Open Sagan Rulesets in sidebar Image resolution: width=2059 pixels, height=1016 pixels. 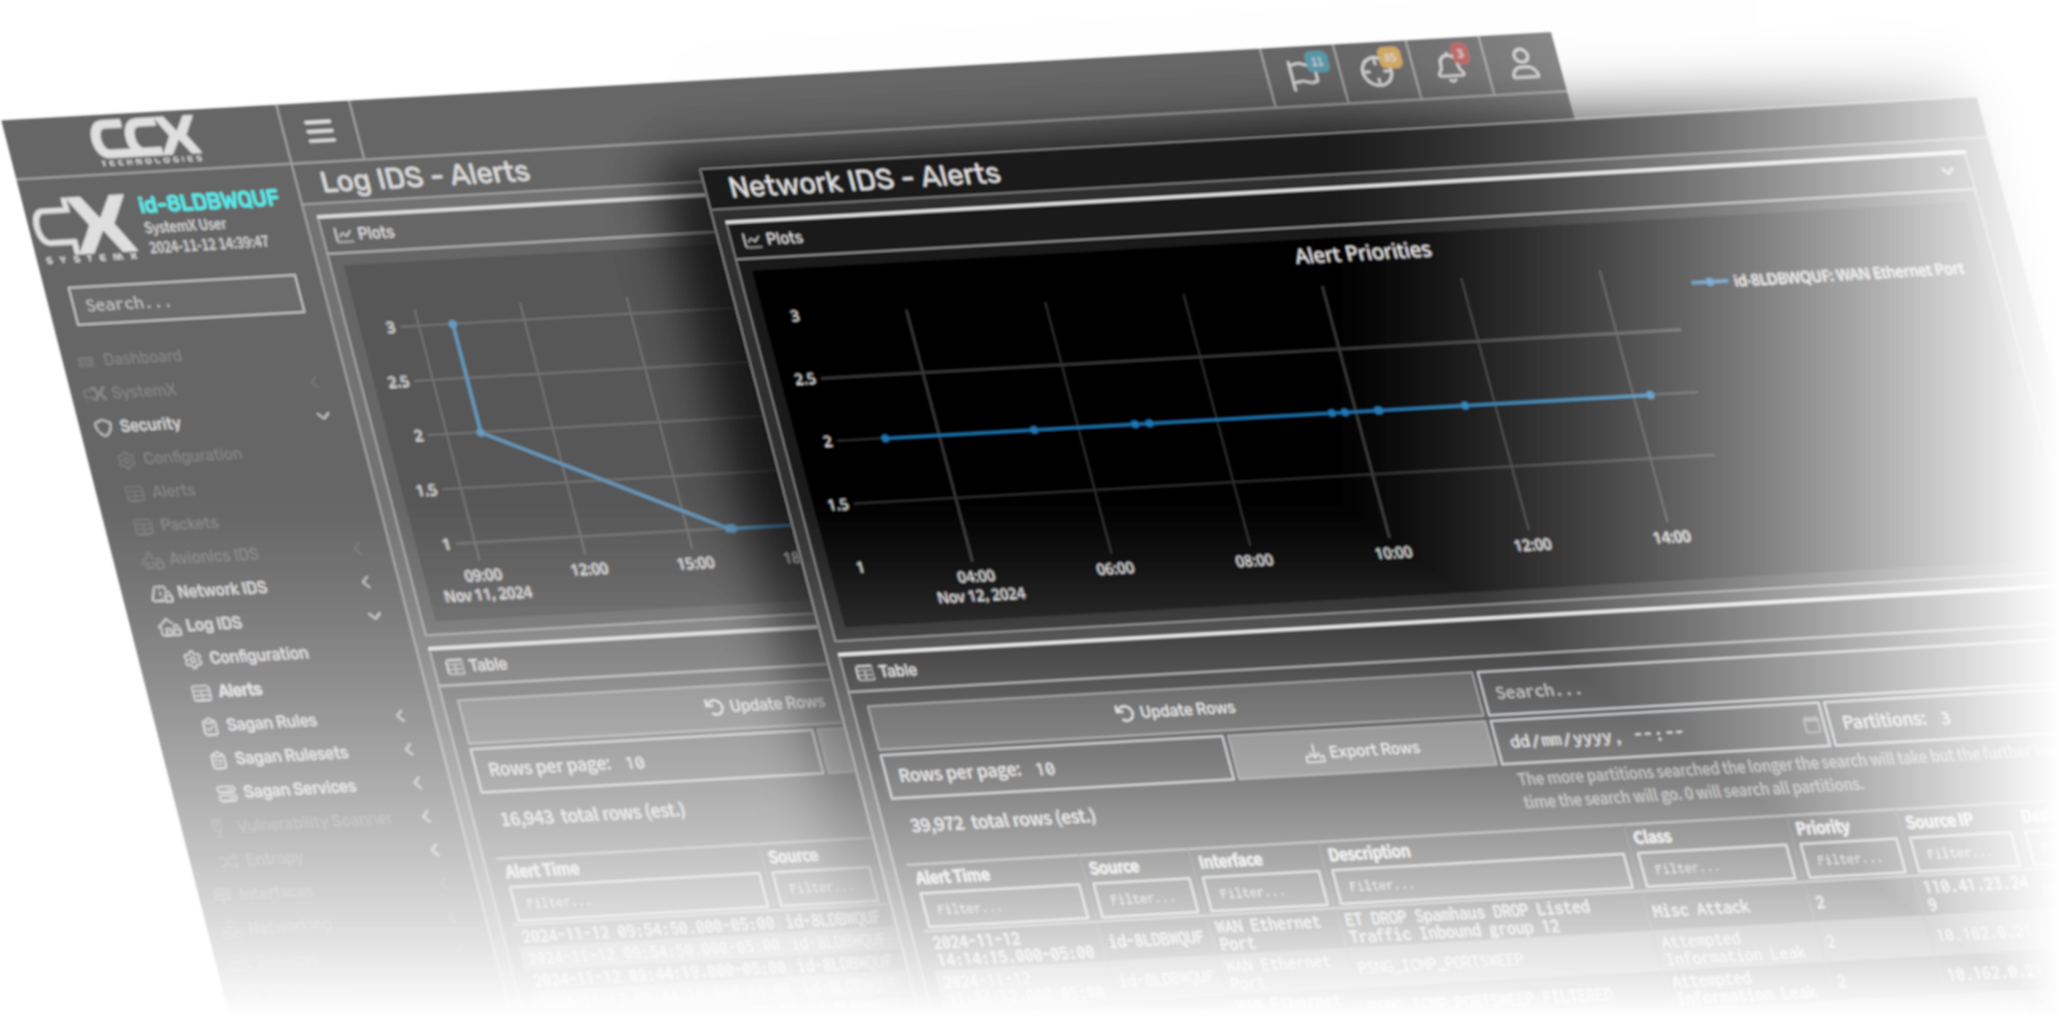(290, 755)
